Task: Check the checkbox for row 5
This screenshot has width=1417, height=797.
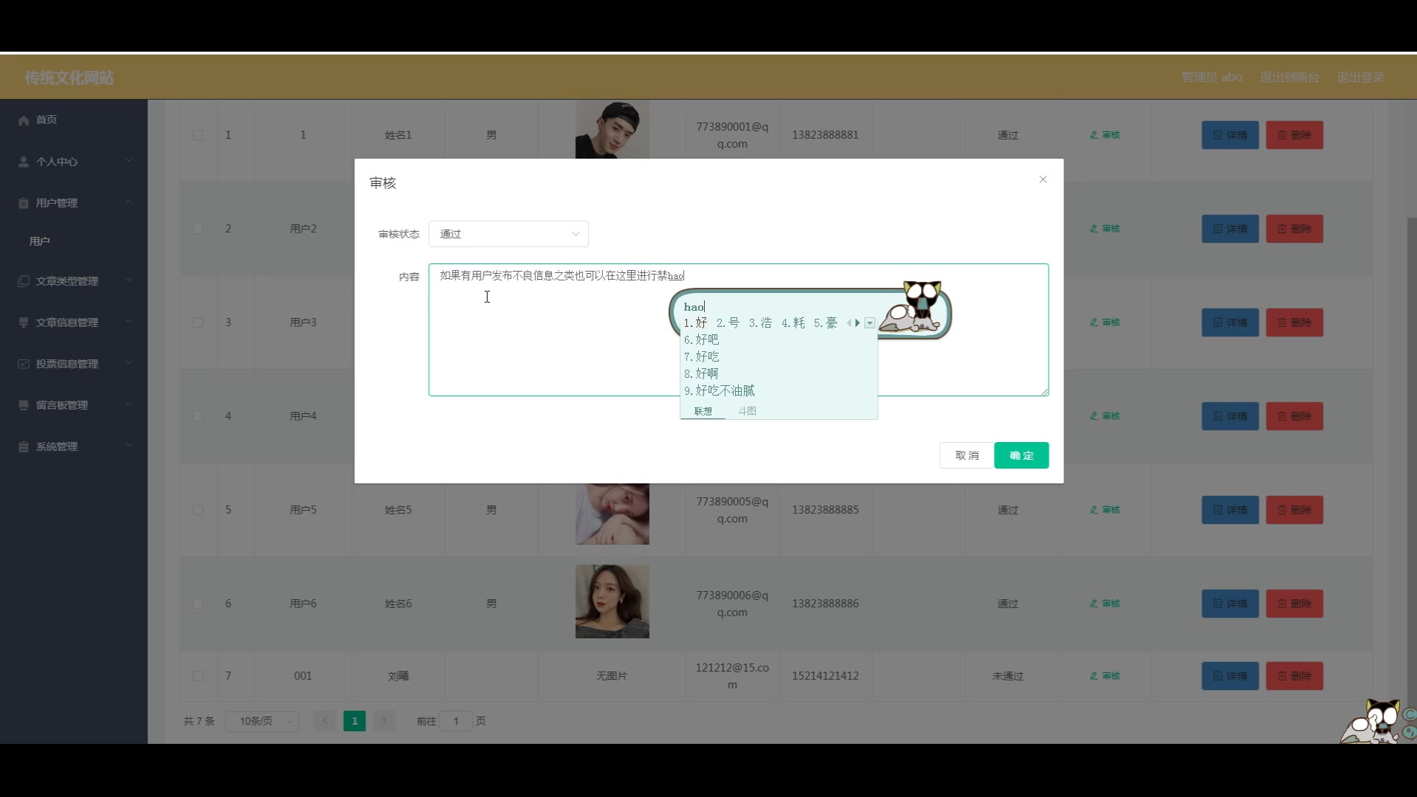Action: coord(198,510)
